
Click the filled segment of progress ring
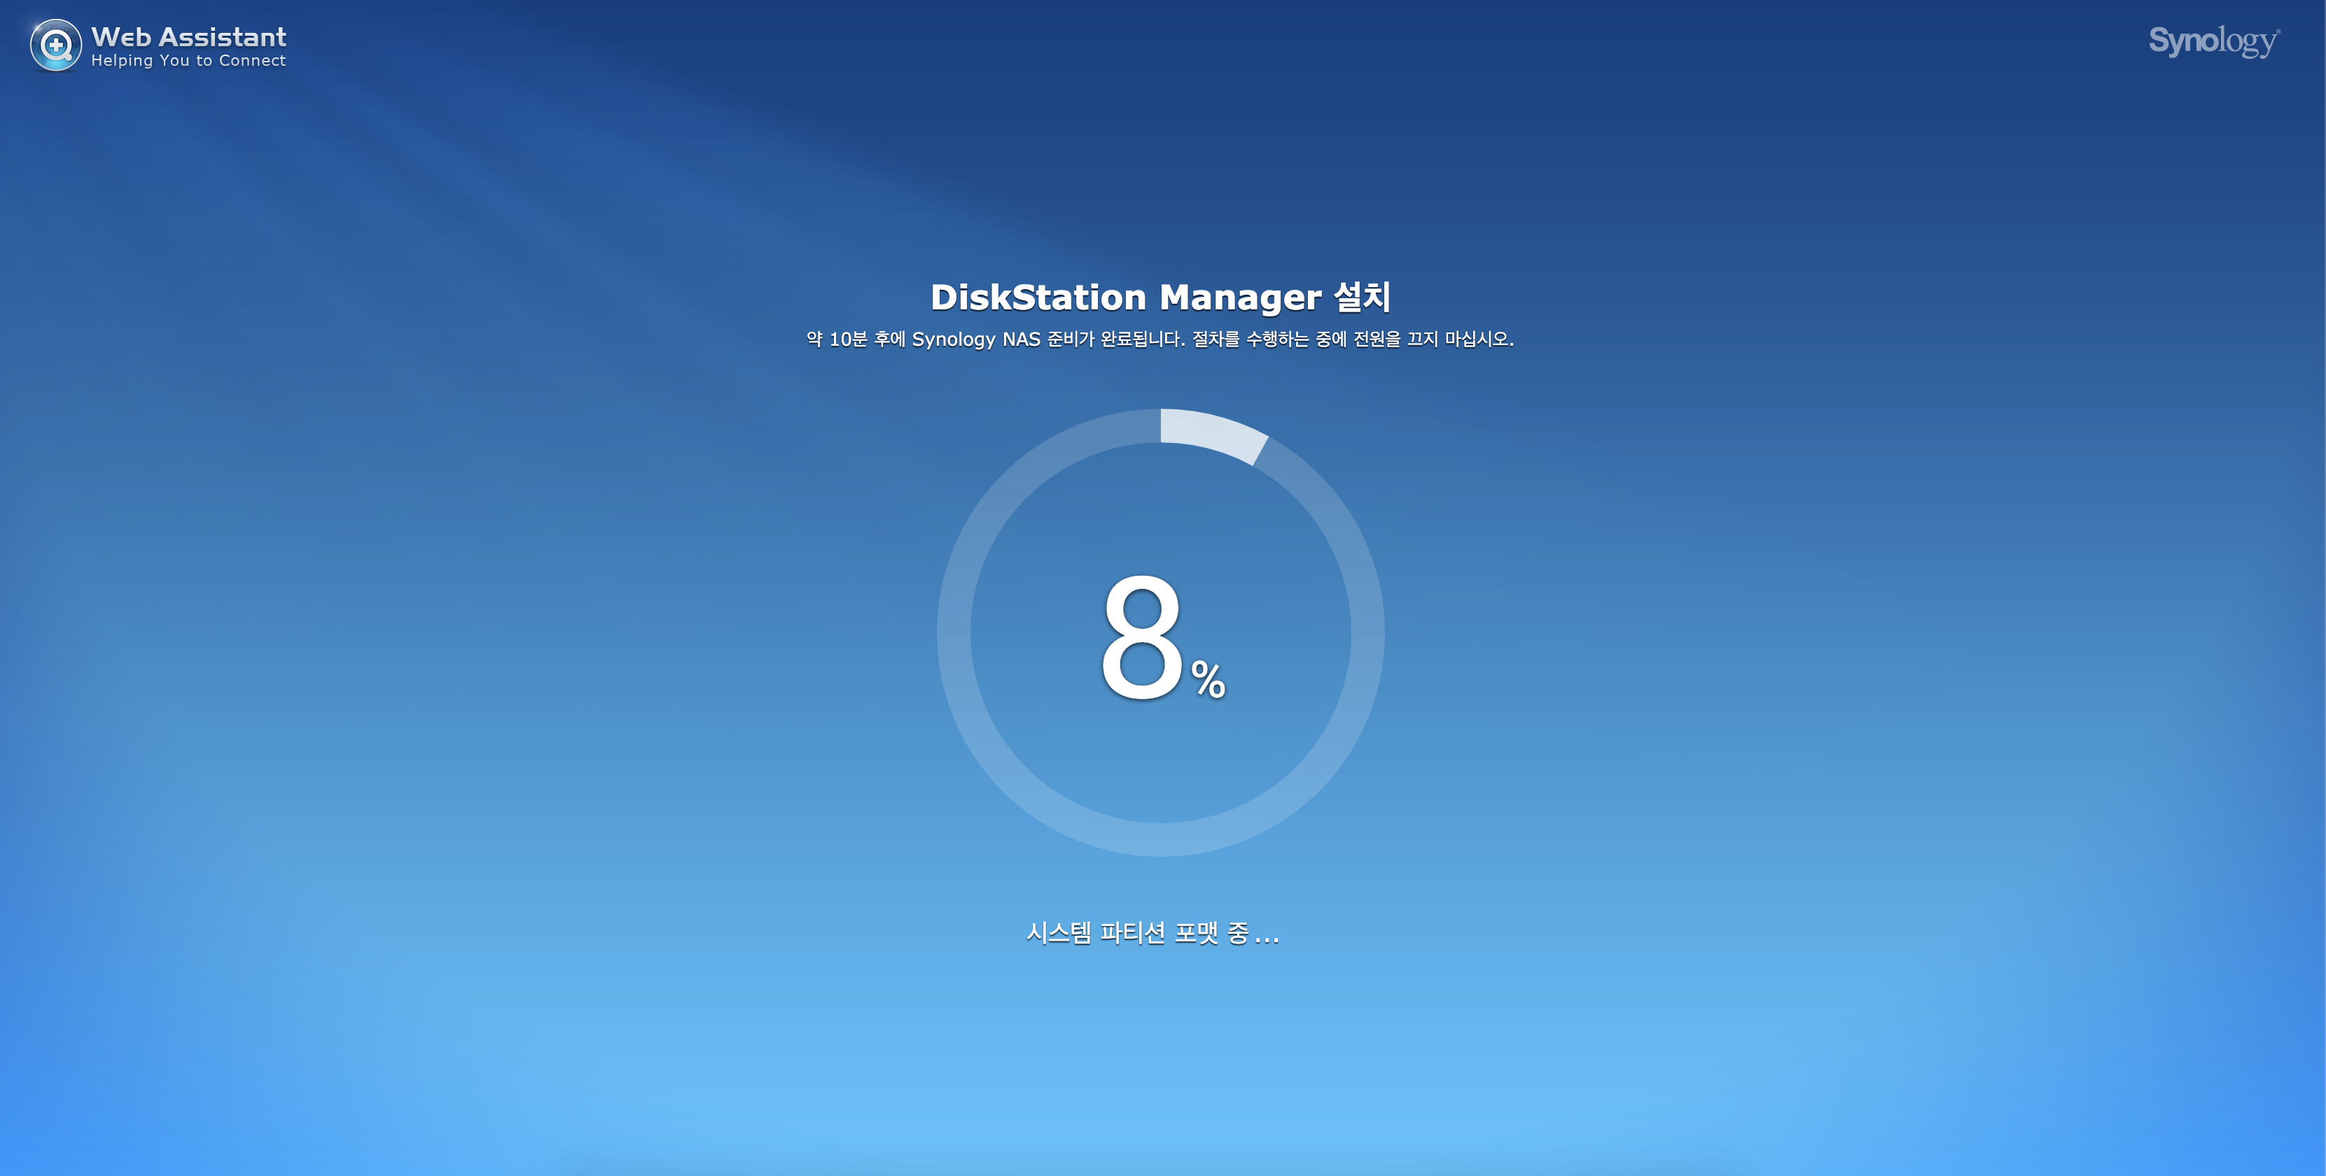1213,434
